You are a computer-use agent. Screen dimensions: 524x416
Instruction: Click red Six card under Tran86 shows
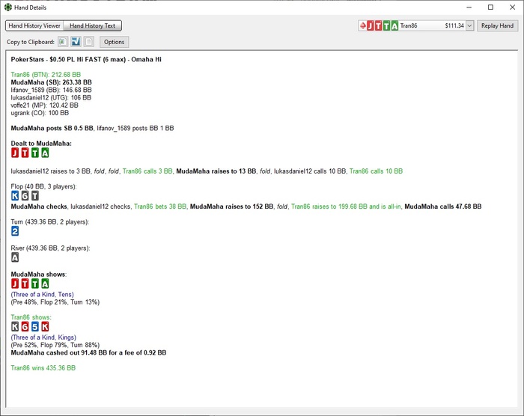pyautogui.click(x=25, y=326)
